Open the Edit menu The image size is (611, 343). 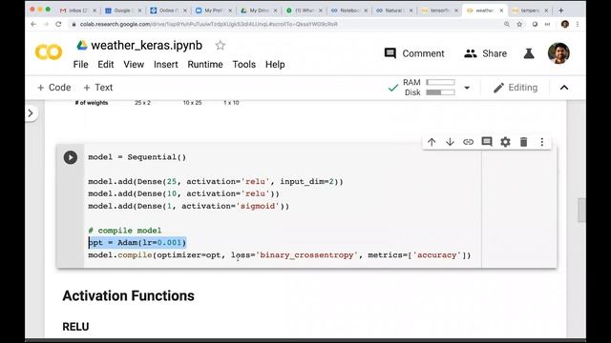tap(106, 65)
